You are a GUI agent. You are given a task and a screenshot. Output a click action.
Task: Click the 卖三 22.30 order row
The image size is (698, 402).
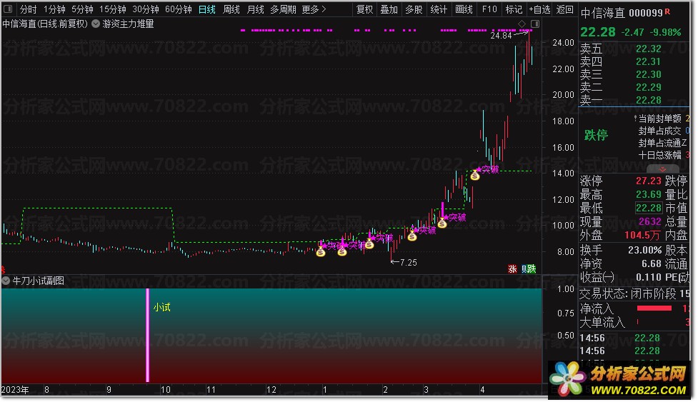pyautogui.click(x=634, y=74)
